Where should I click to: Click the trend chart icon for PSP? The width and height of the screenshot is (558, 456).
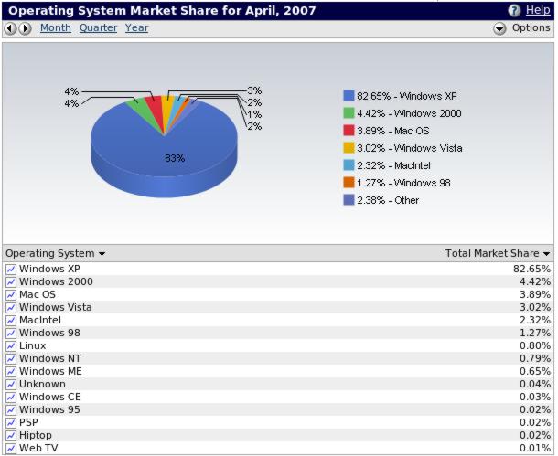[x=11, y=423]
